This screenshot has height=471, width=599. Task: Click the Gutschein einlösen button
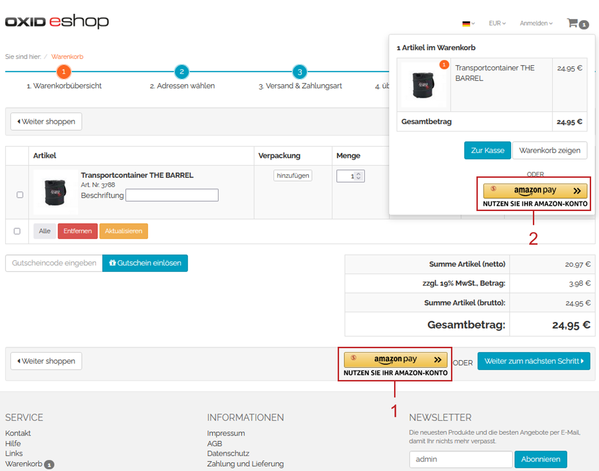(x=145, y=263)
